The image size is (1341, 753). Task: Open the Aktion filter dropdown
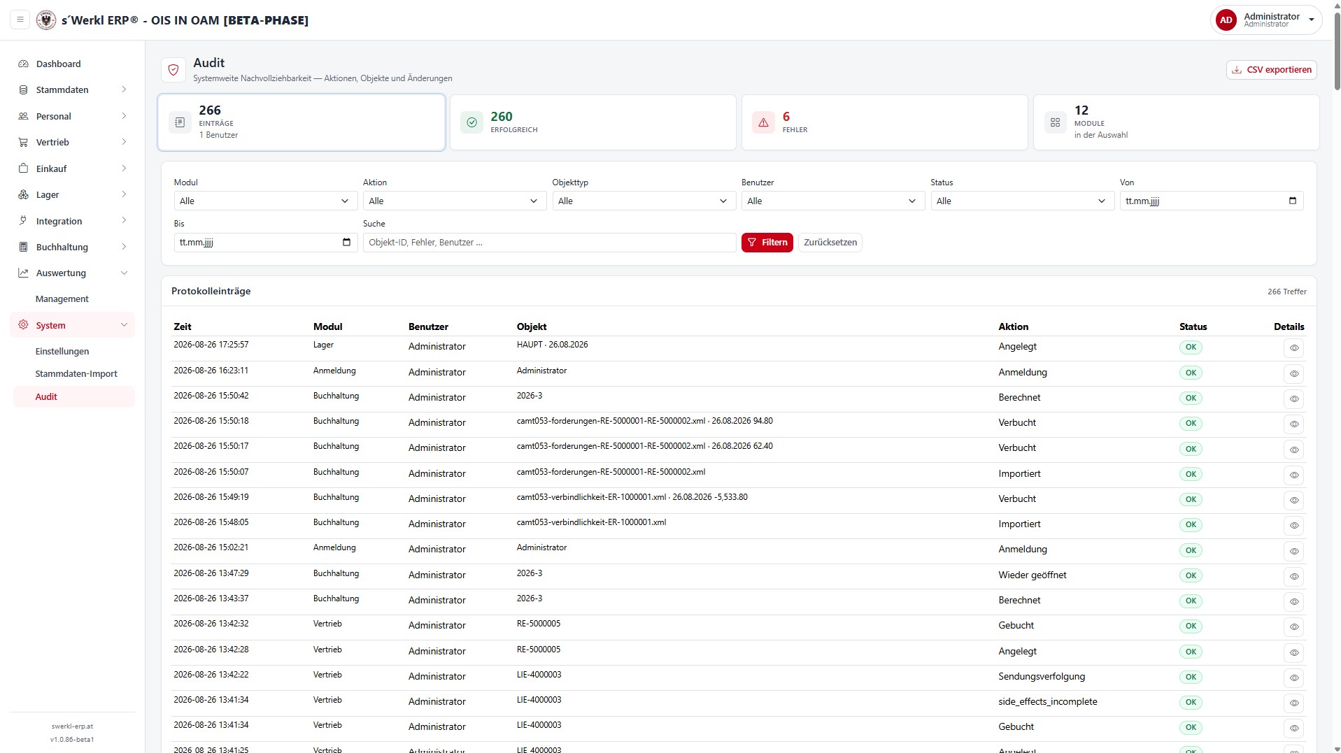click(454, 201)
